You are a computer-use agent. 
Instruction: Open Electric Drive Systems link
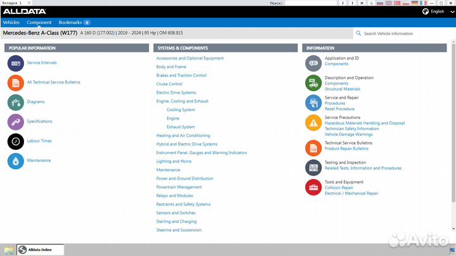click(176, 92)
